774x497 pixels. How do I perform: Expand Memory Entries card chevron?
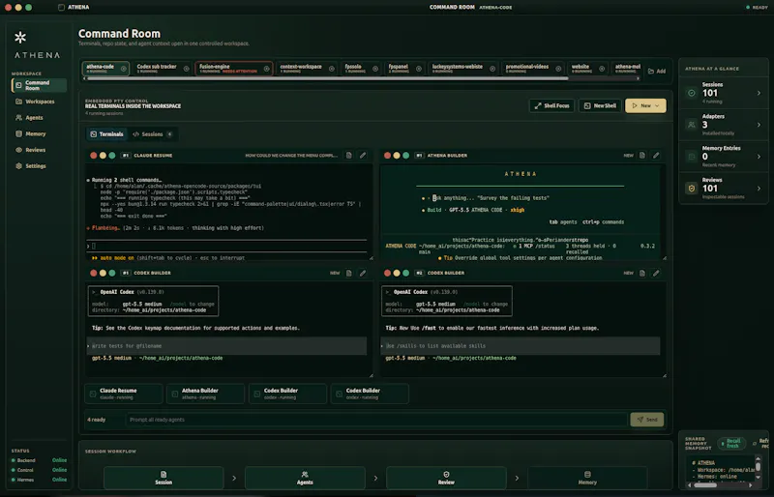[759, 157]
